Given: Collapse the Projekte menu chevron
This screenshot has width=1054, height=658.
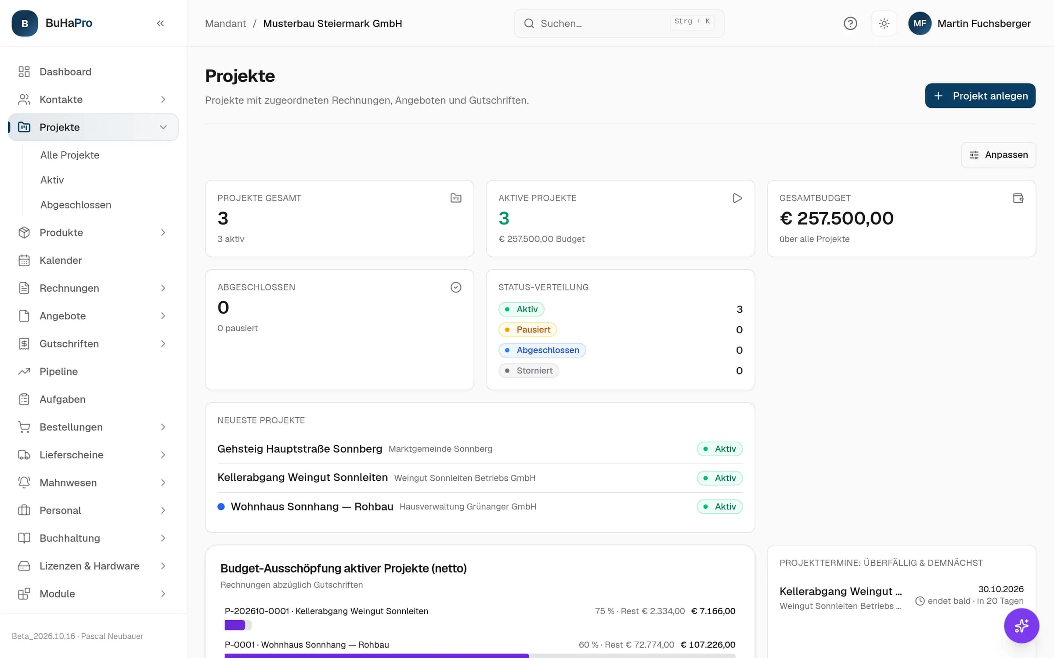Looking at the screenshot, I should [163, 127].
